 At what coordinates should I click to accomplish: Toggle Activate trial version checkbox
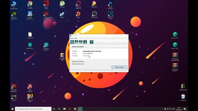[x=73, y=64]
